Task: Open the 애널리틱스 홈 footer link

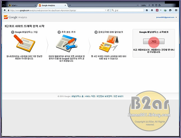Action: pyautogui.click(x=77, y=96)
